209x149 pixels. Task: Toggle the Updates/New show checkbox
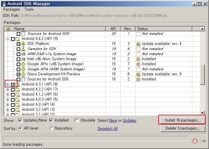(x=20, y=120)
